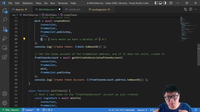Open the Go menu
The image size is (200, 112).
(46, 3)
